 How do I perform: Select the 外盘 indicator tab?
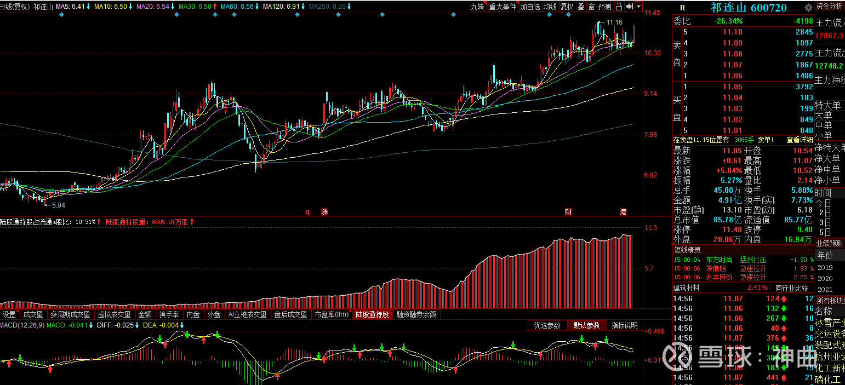[x=213, y=314]
